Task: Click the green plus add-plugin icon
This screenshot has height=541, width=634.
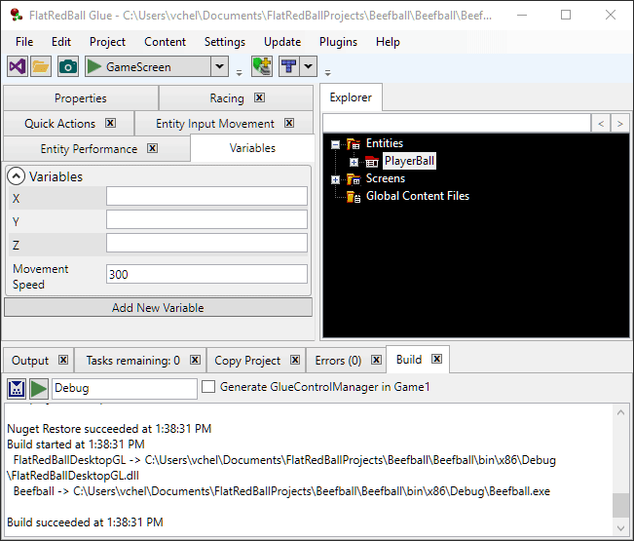Action: click(x=262, y=66)
